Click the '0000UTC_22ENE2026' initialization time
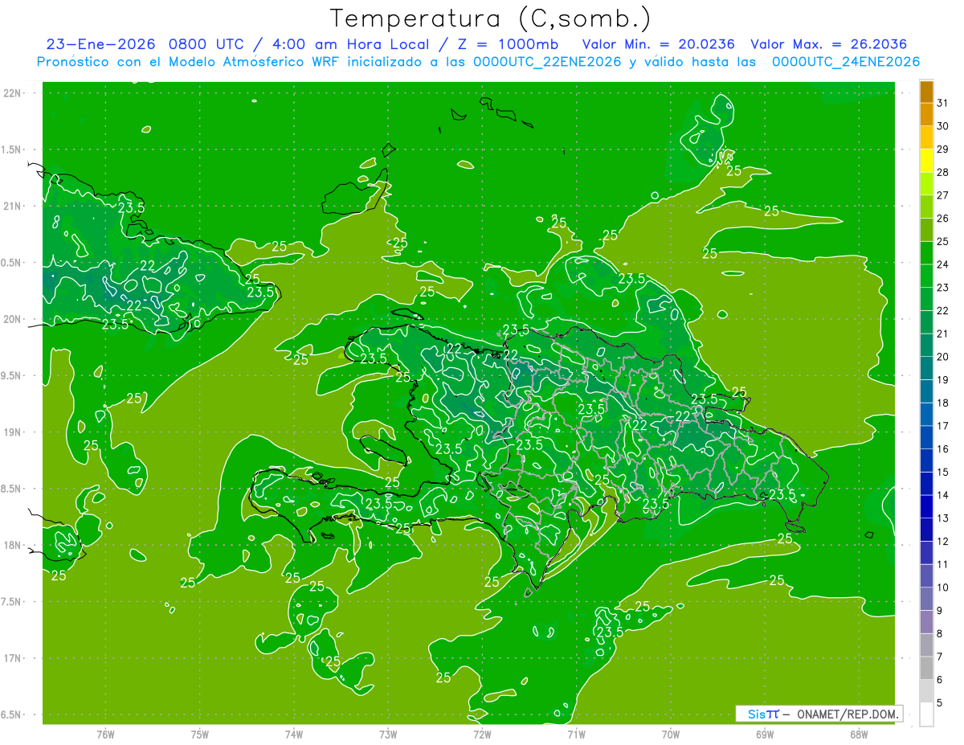 coord(547,62)
